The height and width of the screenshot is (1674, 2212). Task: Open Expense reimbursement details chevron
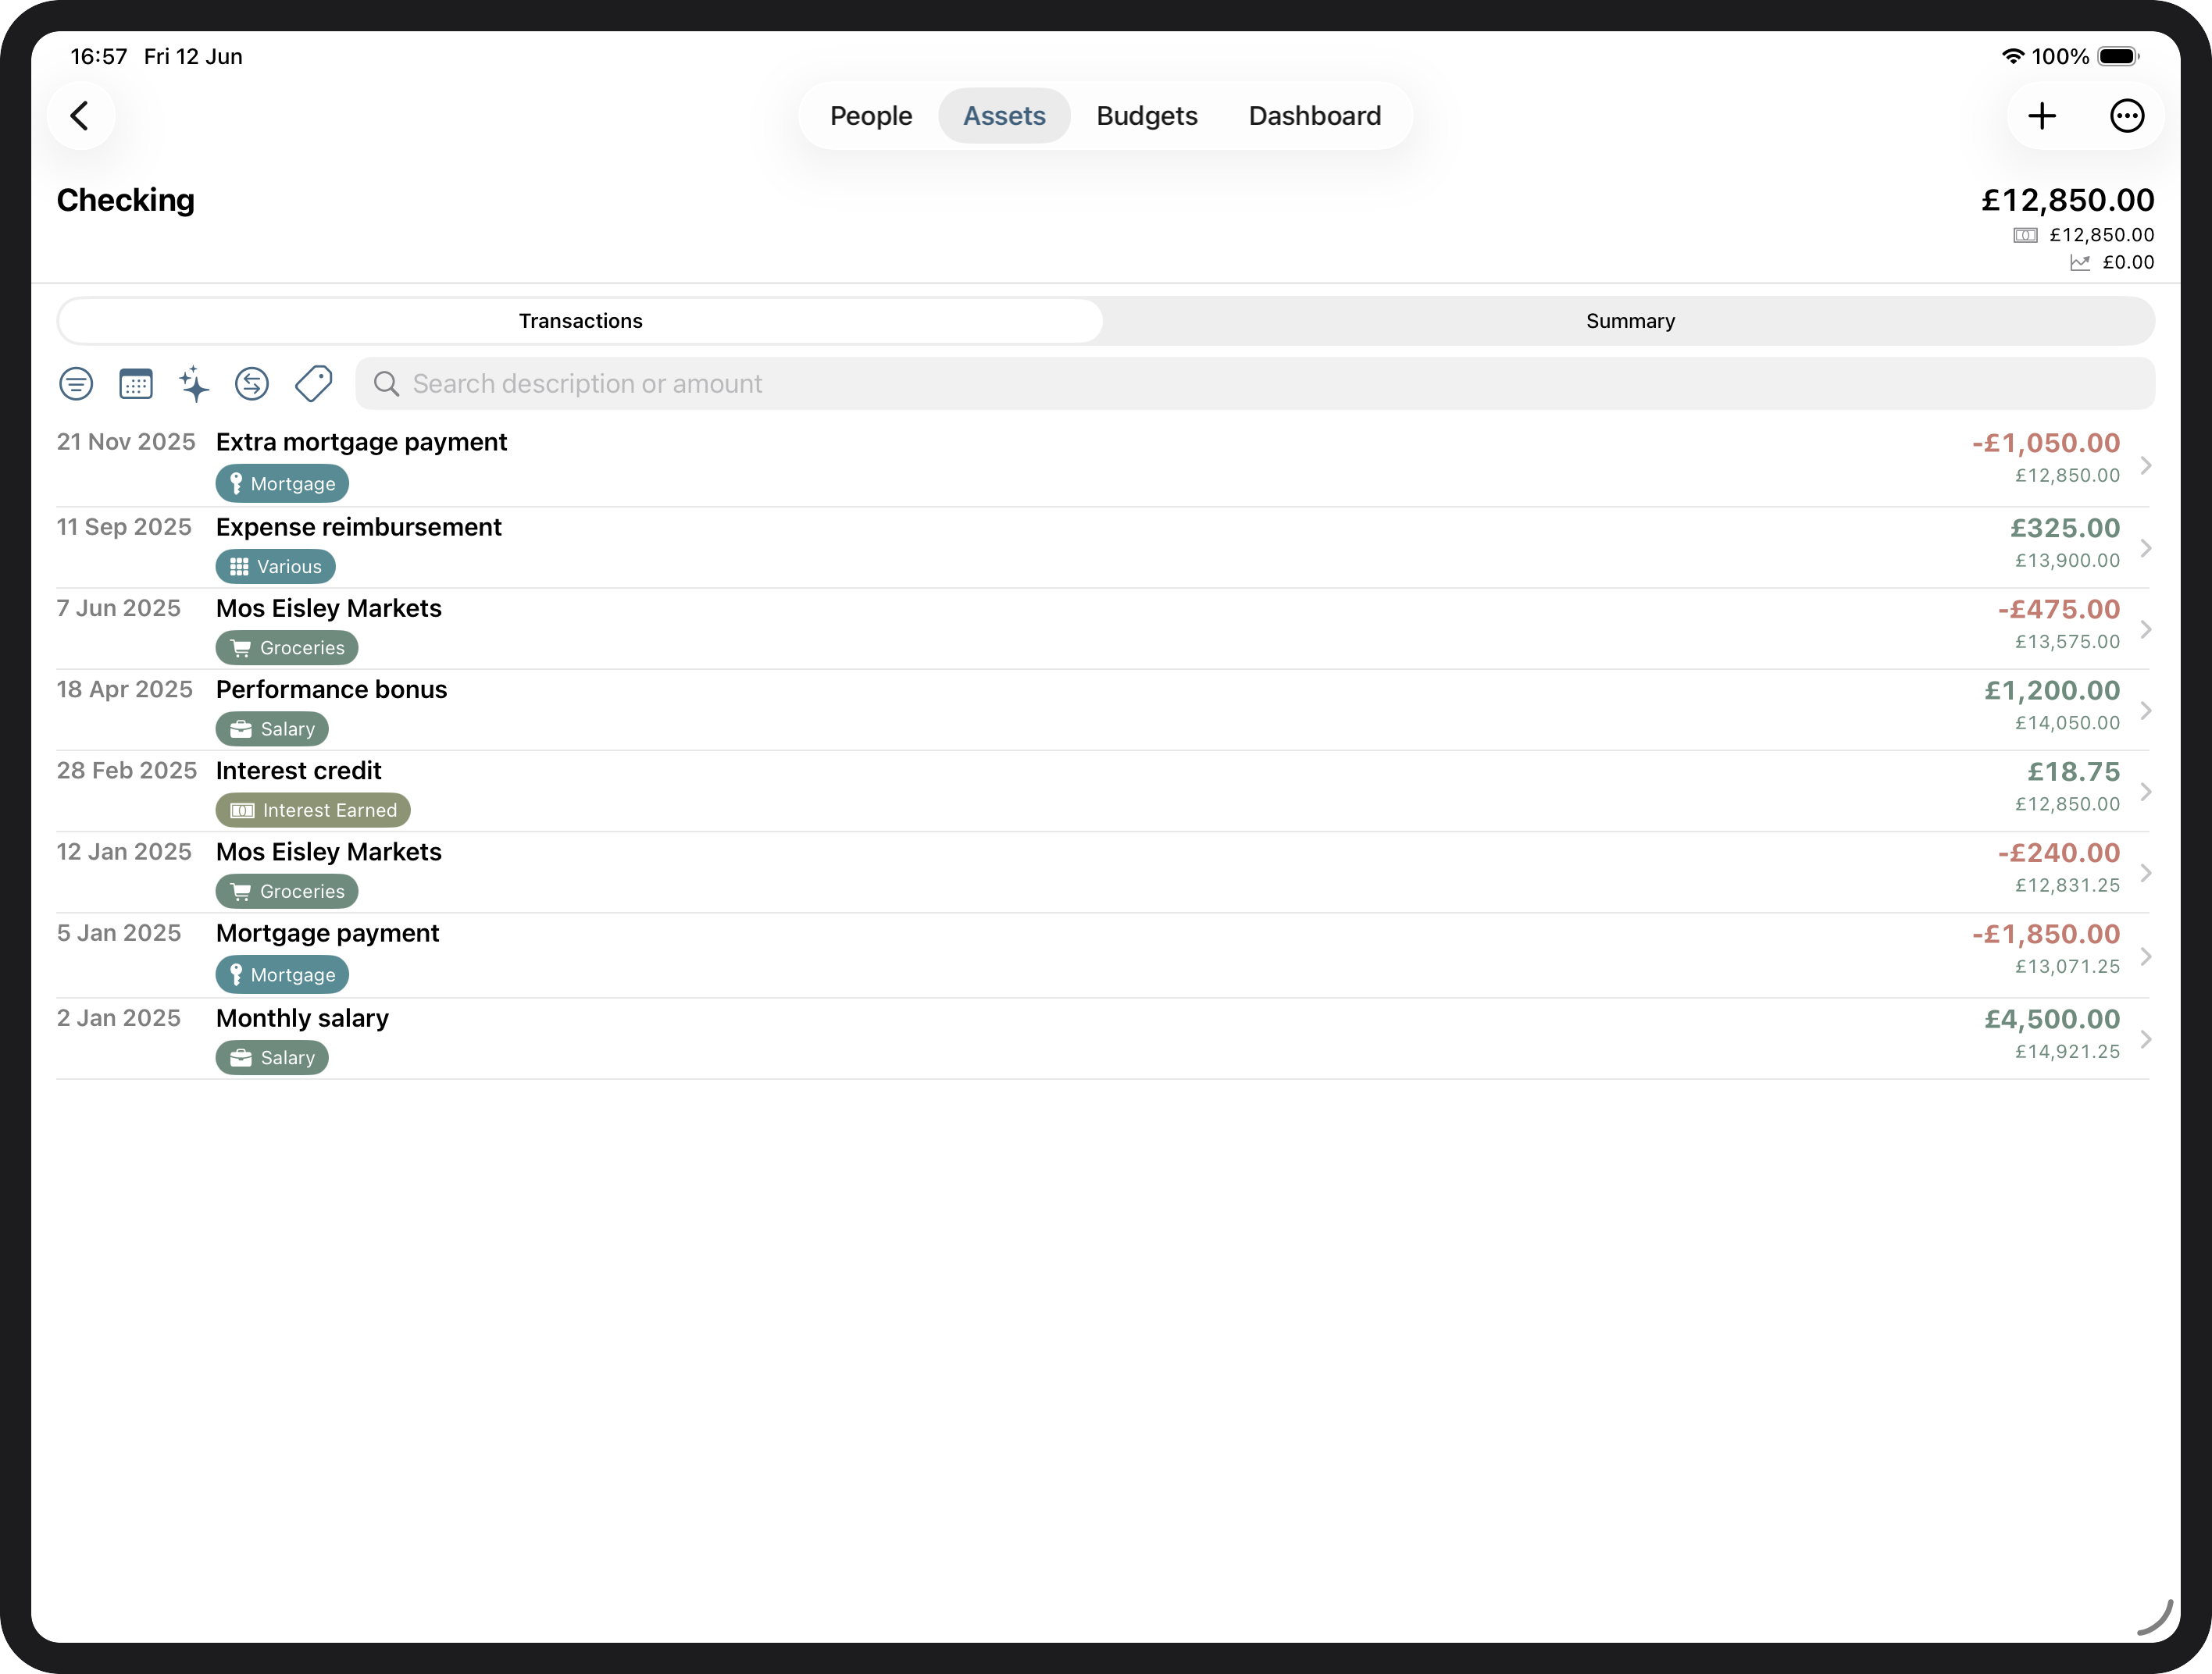pyautogui.click(x=2145, y=549)
